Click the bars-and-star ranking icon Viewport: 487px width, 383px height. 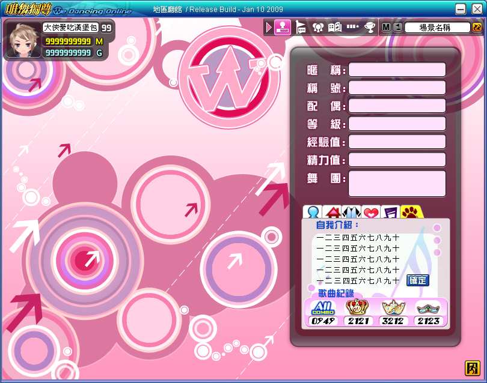[x=352, y=26]
